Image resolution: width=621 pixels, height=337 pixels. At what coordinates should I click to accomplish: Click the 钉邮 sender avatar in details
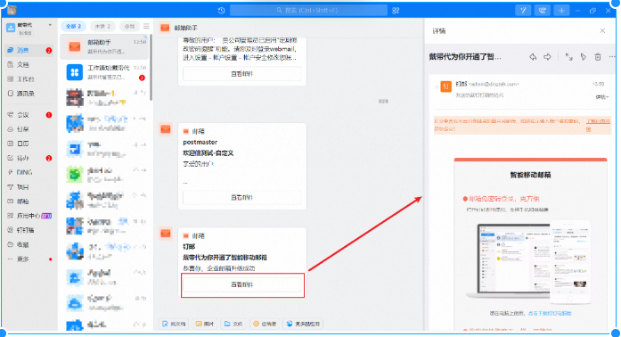(x=446, y=86)
